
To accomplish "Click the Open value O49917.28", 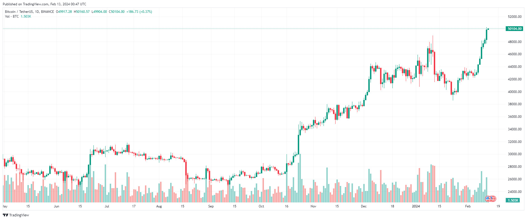I will coord(64,12).
